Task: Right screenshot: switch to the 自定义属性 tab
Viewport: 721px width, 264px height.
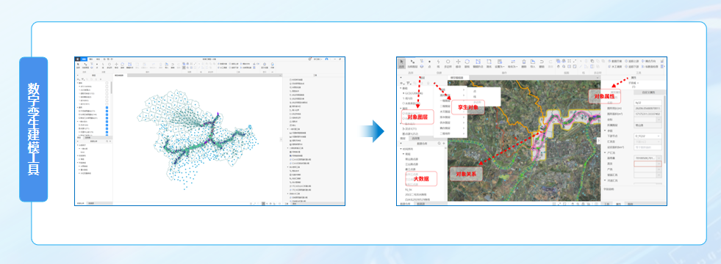Action: point(648,92)
